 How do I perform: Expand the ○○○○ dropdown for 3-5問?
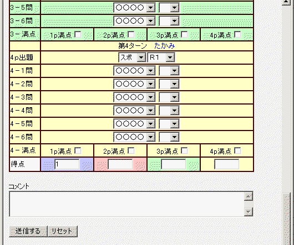tap(134, 8)
